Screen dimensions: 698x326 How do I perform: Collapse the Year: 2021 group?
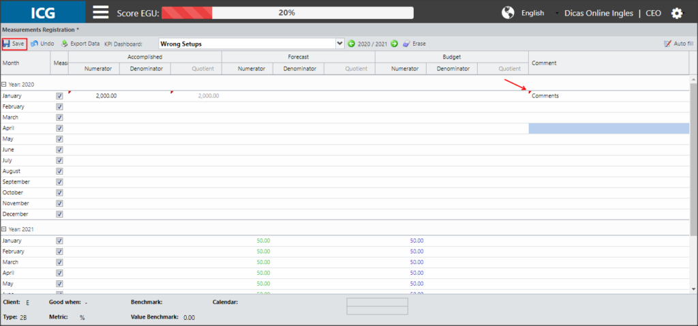[x=4, y=229]
